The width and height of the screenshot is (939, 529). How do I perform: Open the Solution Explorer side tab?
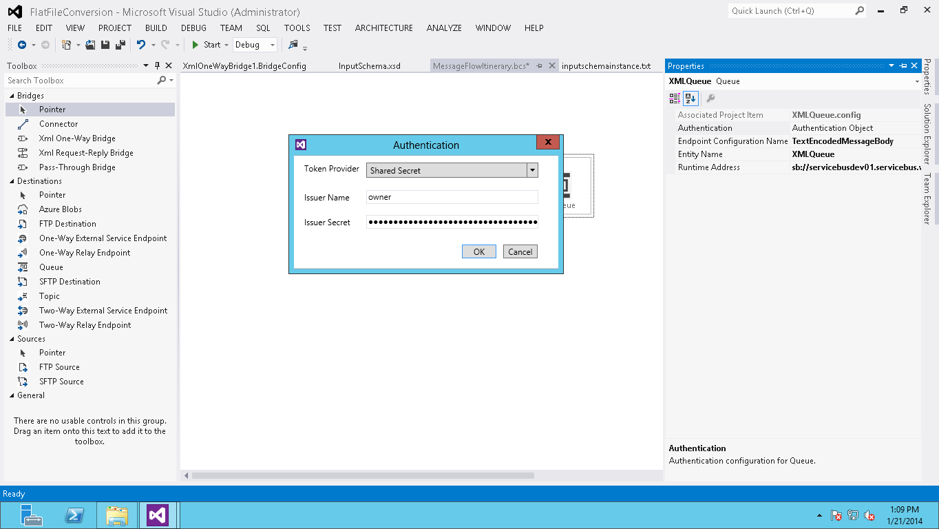coord(927,134)
